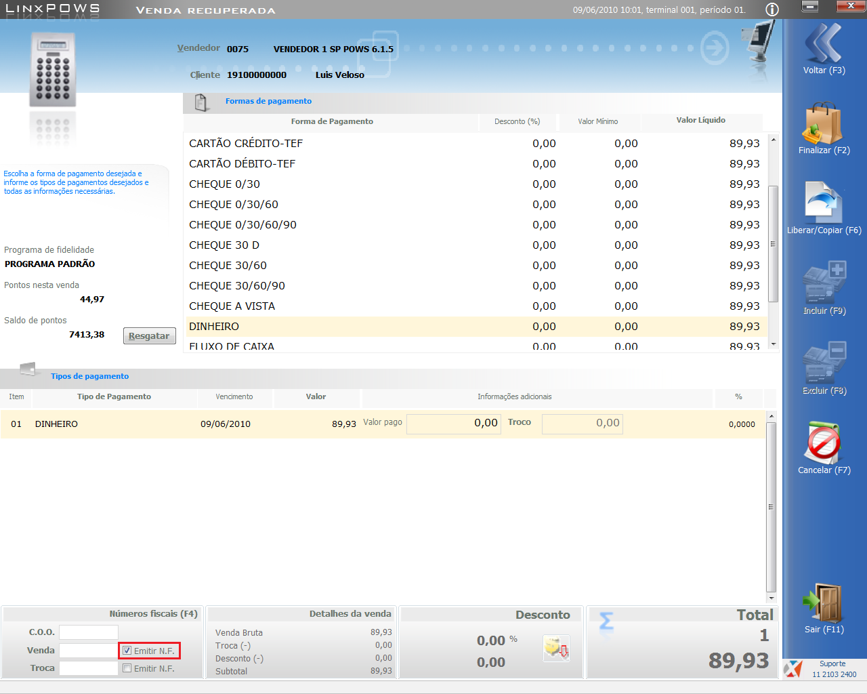The width and height of the screenshot is (867, 694).
Task: Click the Liberar/Copiar (F6) icon
Action: tap(824, 203)
